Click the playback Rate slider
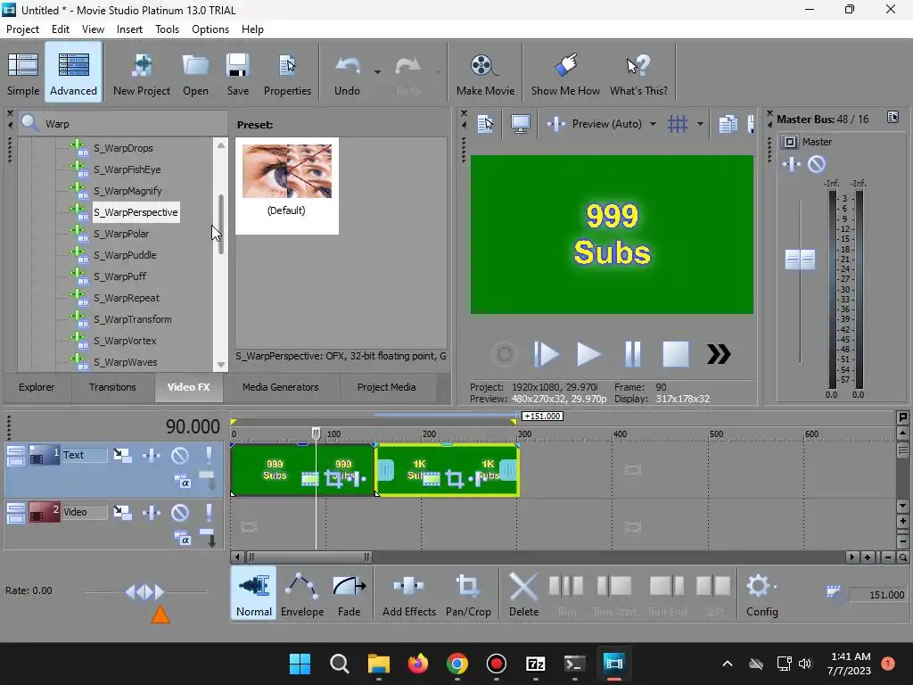 tap(145, 592)
